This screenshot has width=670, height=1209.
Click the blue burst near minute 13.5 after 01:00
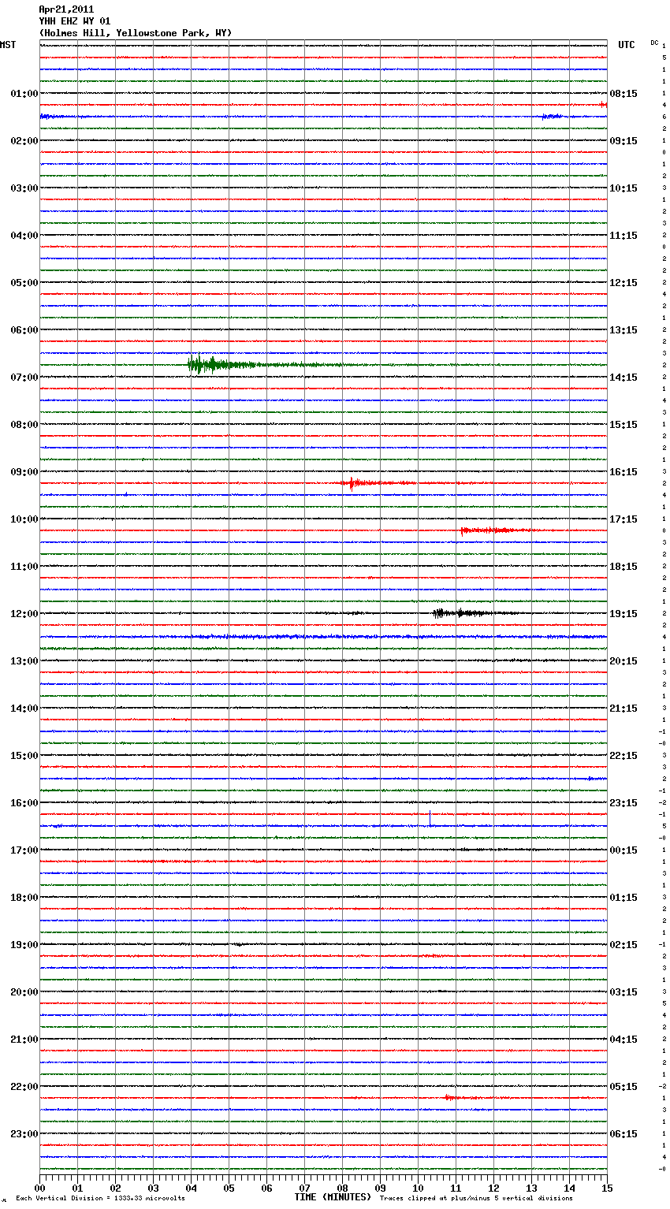552,117
